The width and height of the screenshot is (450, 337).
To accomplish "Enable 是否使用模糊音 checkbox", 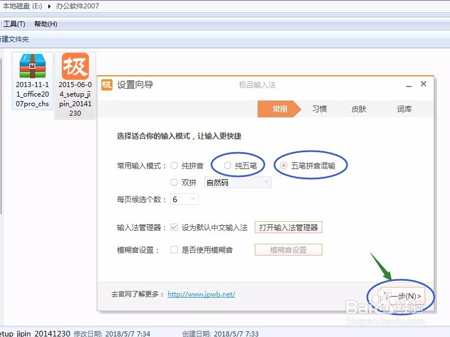I will pos(174,249).
